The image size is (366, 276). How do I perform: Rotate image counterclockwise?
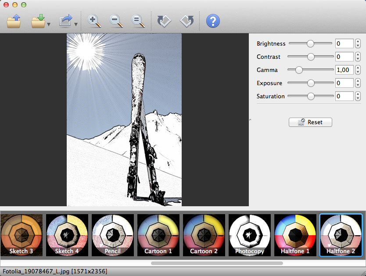[x=164, y=21]
